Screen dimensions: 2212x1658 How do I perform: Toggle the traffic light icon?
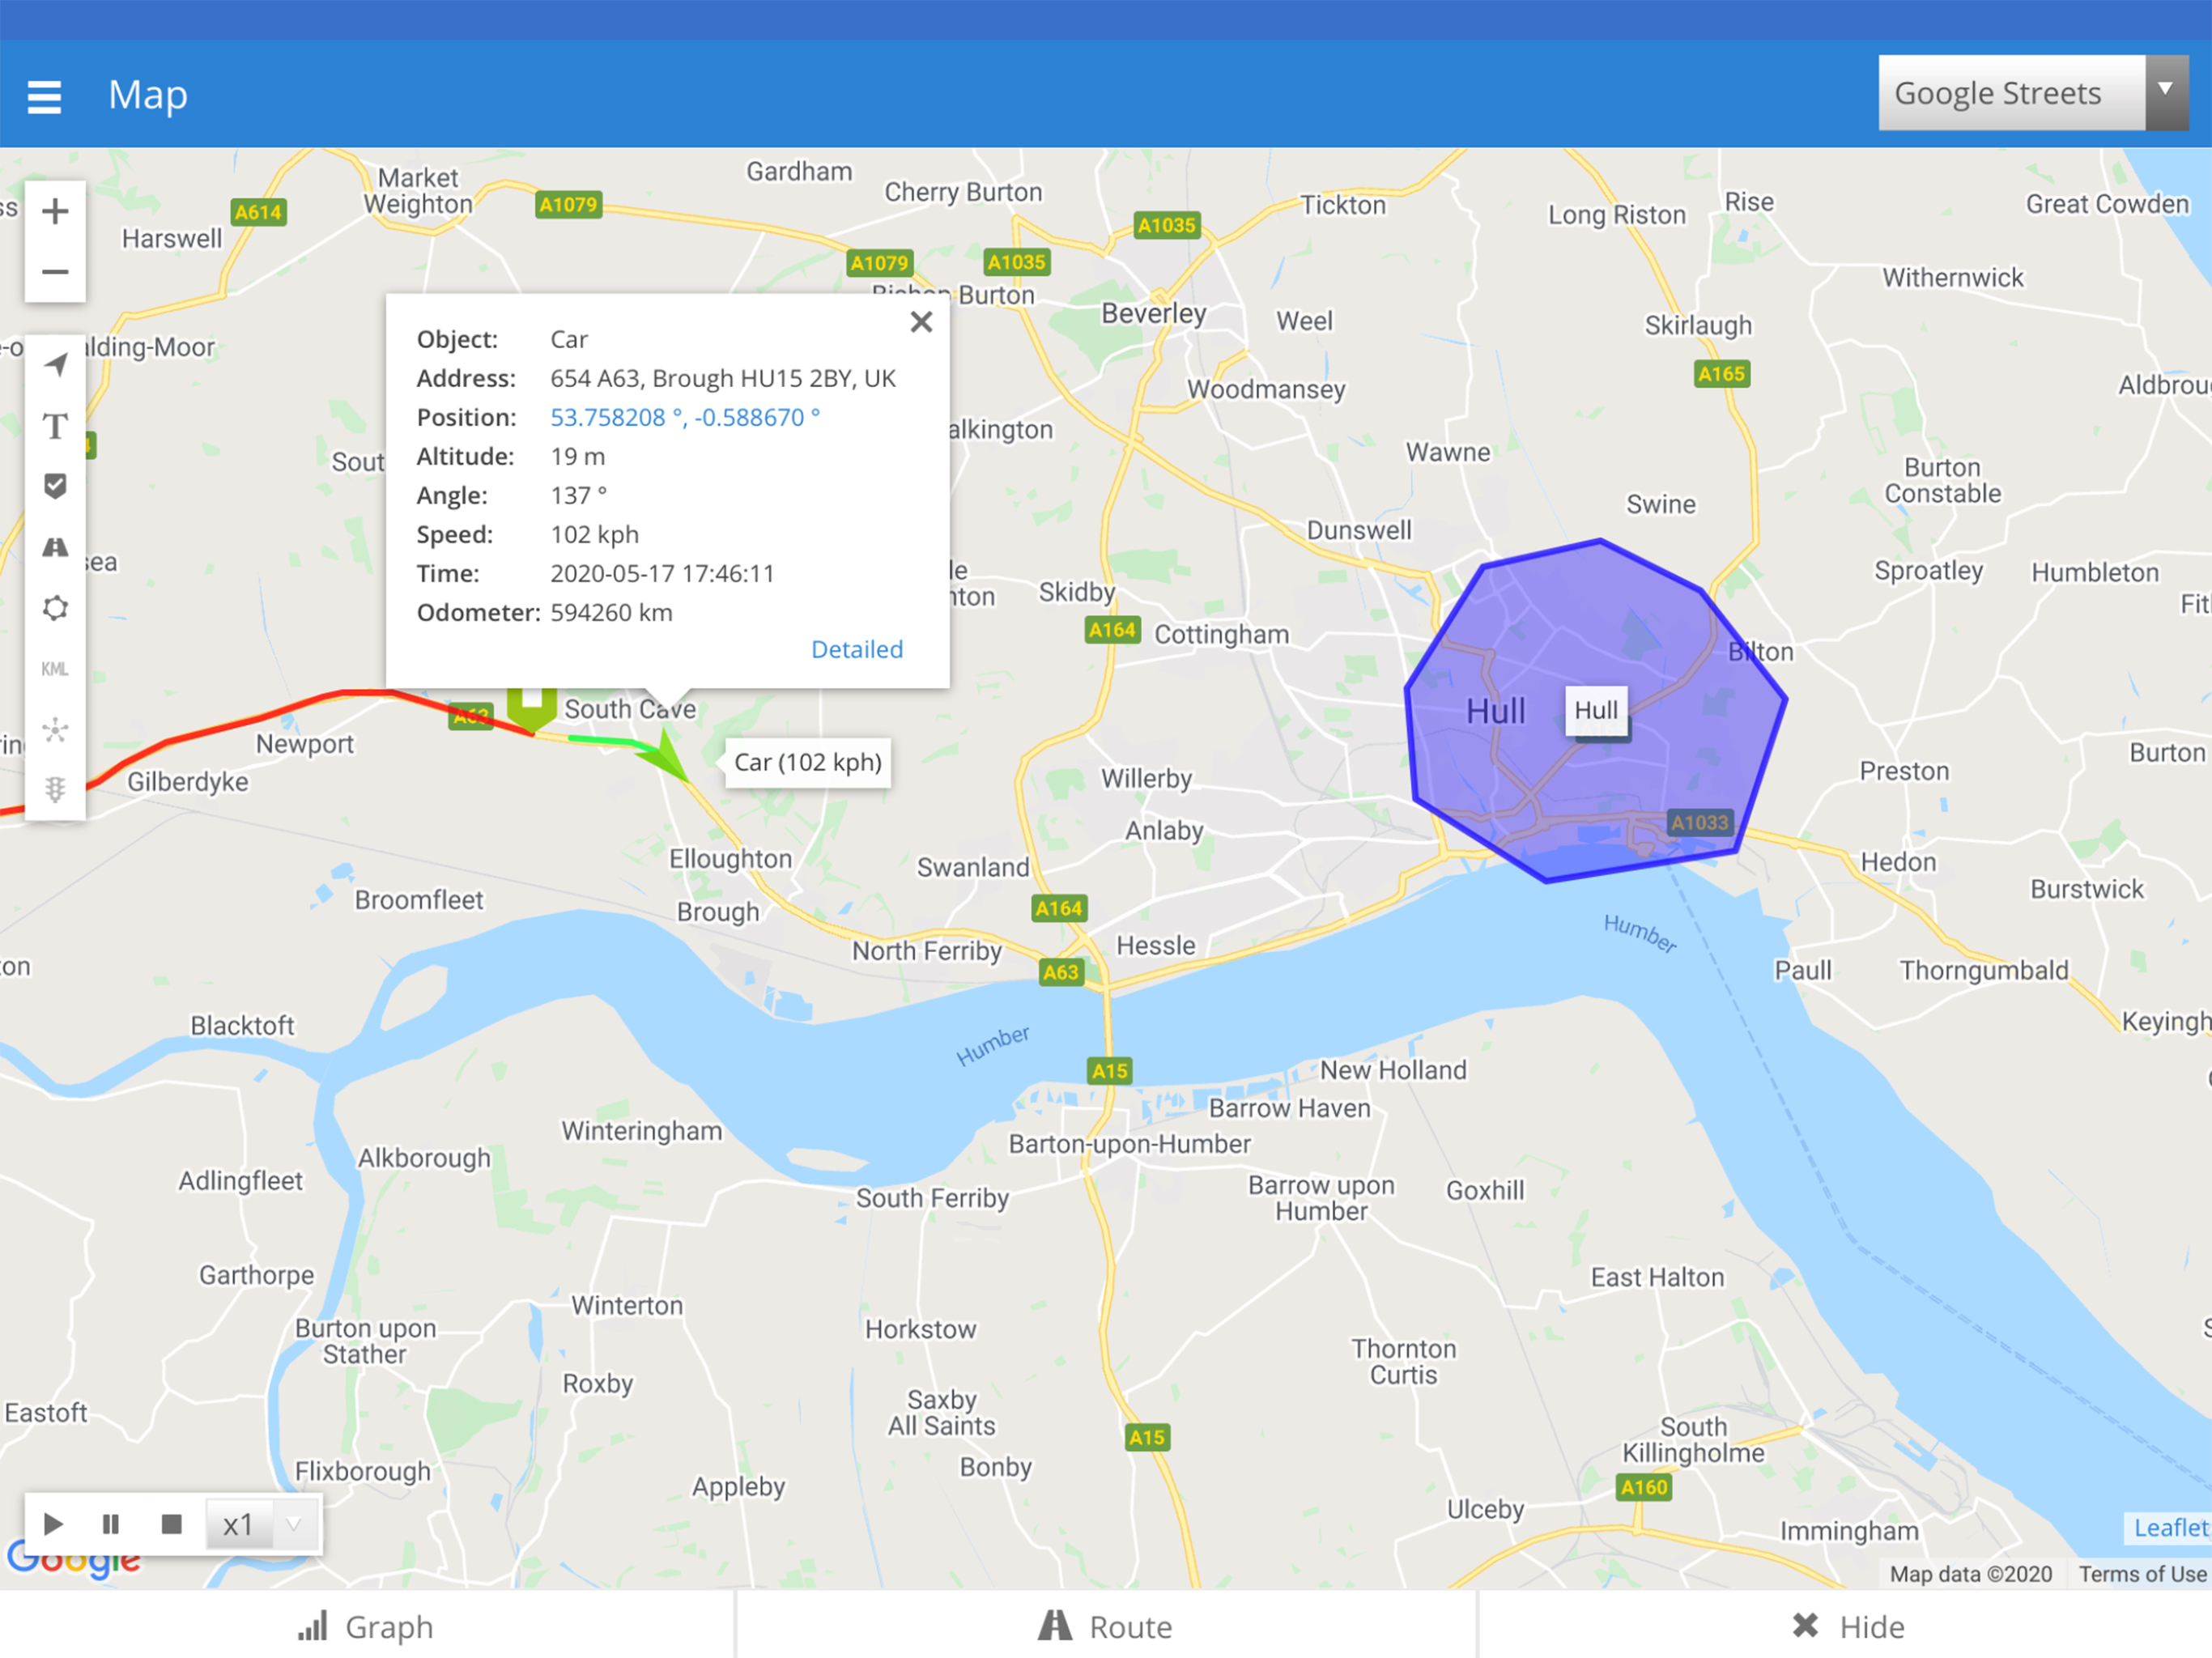click(56, 790)
